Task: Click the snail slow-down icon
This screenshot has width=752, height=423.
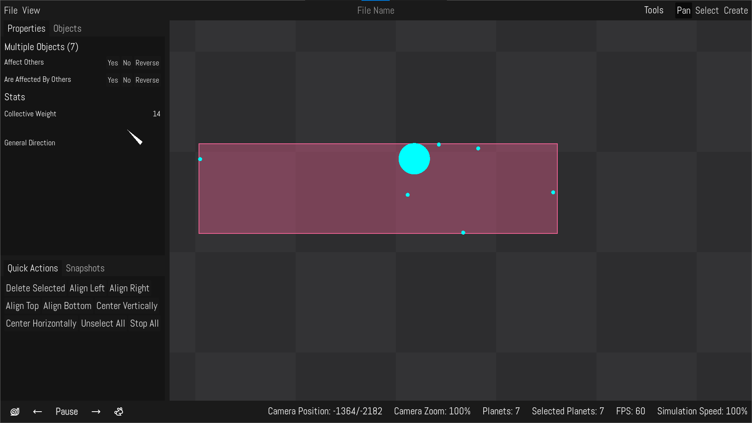Action: coord(15,412)
